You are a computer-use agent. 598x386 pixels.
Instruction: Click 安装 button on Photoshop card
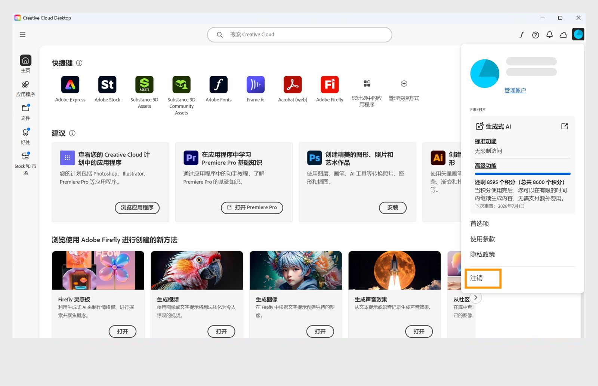coord(393,207)
